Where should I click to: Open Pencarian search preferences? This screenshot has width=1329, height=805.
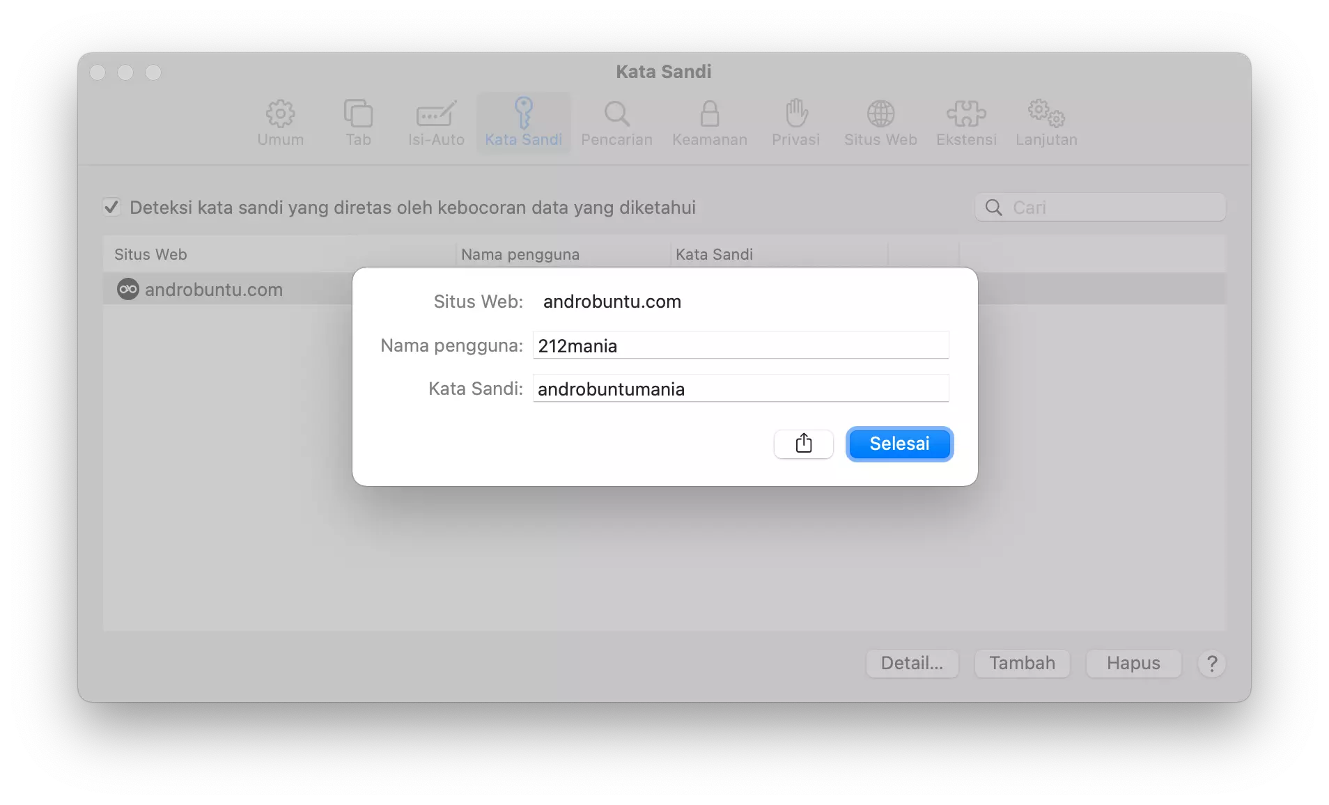point(617,123)
